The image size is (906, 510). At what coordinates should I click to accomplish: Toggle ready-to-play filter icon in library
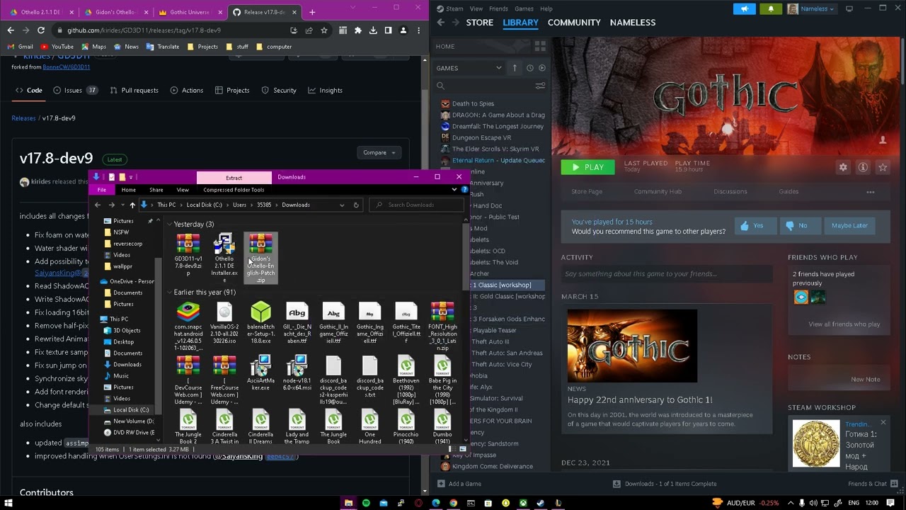[541, 68]
